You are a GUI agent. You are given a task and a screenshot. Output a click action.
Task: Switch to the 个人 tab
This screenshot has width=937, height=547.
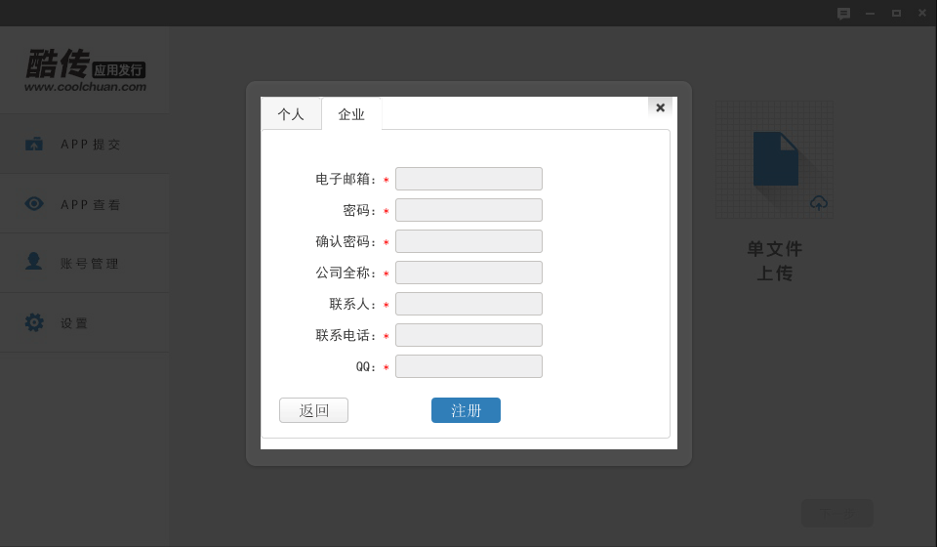[x=291, y=114]
